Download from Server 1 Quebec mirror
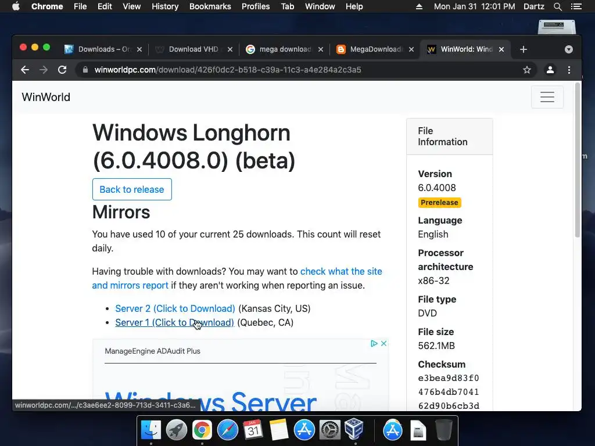This screenshot has height=446, width=595. tap(175, 322)
